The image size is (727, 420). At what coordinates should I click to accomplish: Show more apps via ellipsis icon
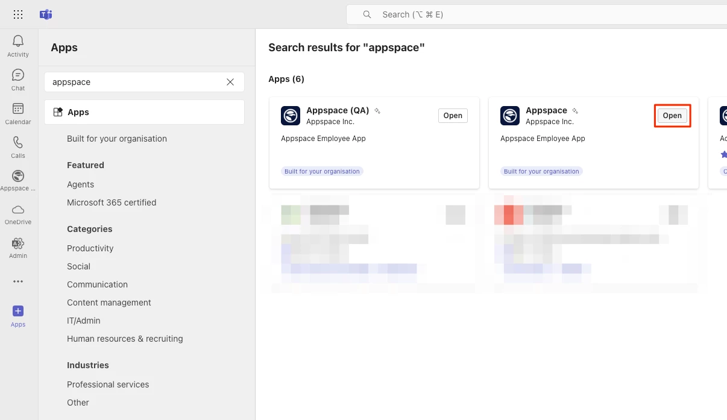pos(18,281)
